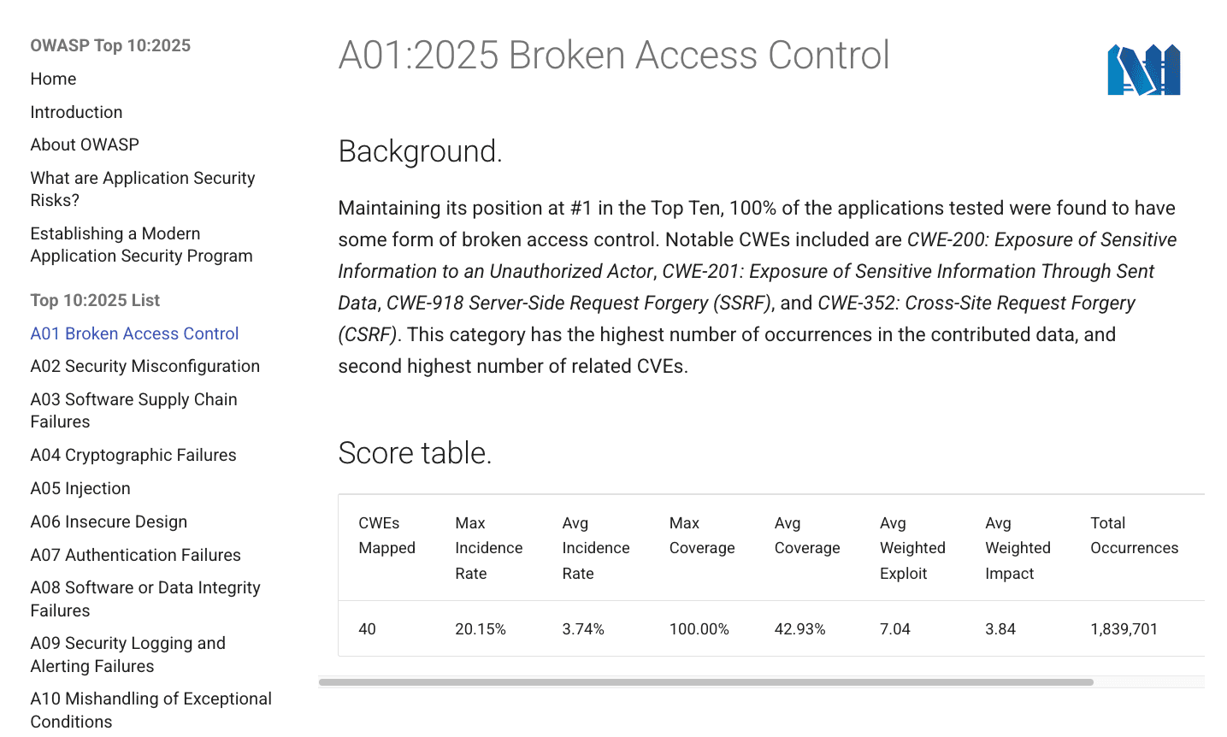Open What are Application Security Risks
This screenshot has width=1227, height=737.
pyautogui.click(x=142, y=189)
